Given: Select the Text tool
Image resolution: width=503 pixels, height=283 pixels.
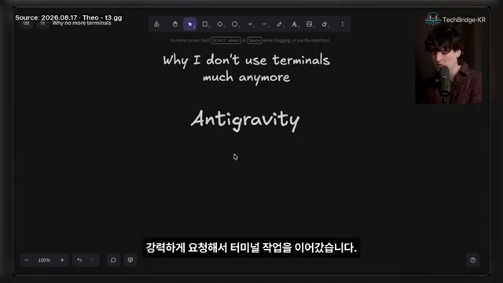Looking at the screenshot, I should click(295, 24).
